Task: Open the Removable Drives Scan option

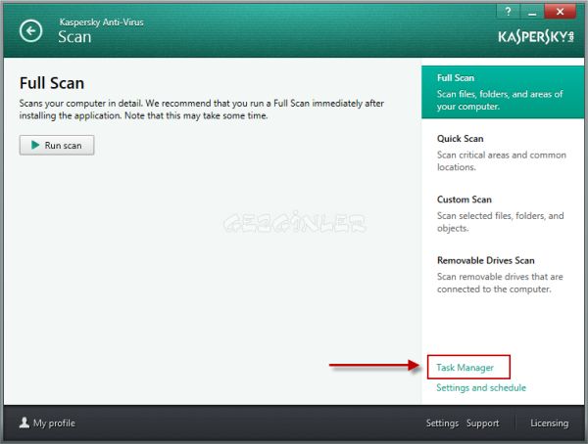Action: (x=503, y=275)
